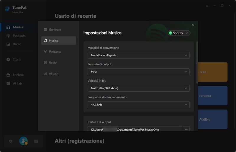Click the Cartella di output label
Screen dimensions: 236x152
click(x=99, y=122)
